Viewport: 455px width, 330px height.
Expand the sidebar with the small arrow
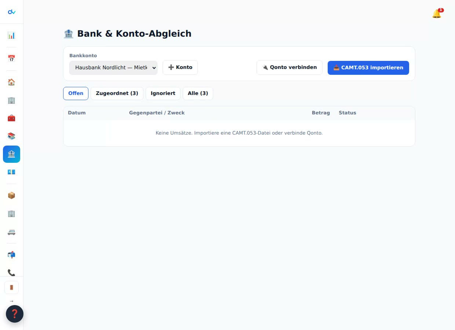(11, 301)
